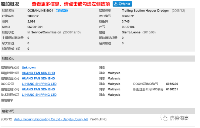The width and height of the screenshot is (200, 128).
Task: Click the MMSI value 667001391
Action: tap(35, 27)
